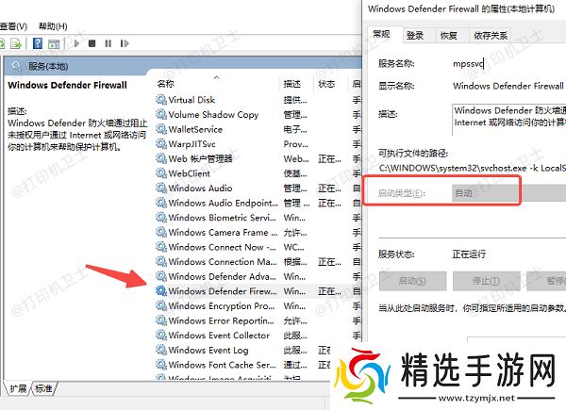
Task: Click gear icon beside Virtual Disk
Action: [x=161, y=100]
